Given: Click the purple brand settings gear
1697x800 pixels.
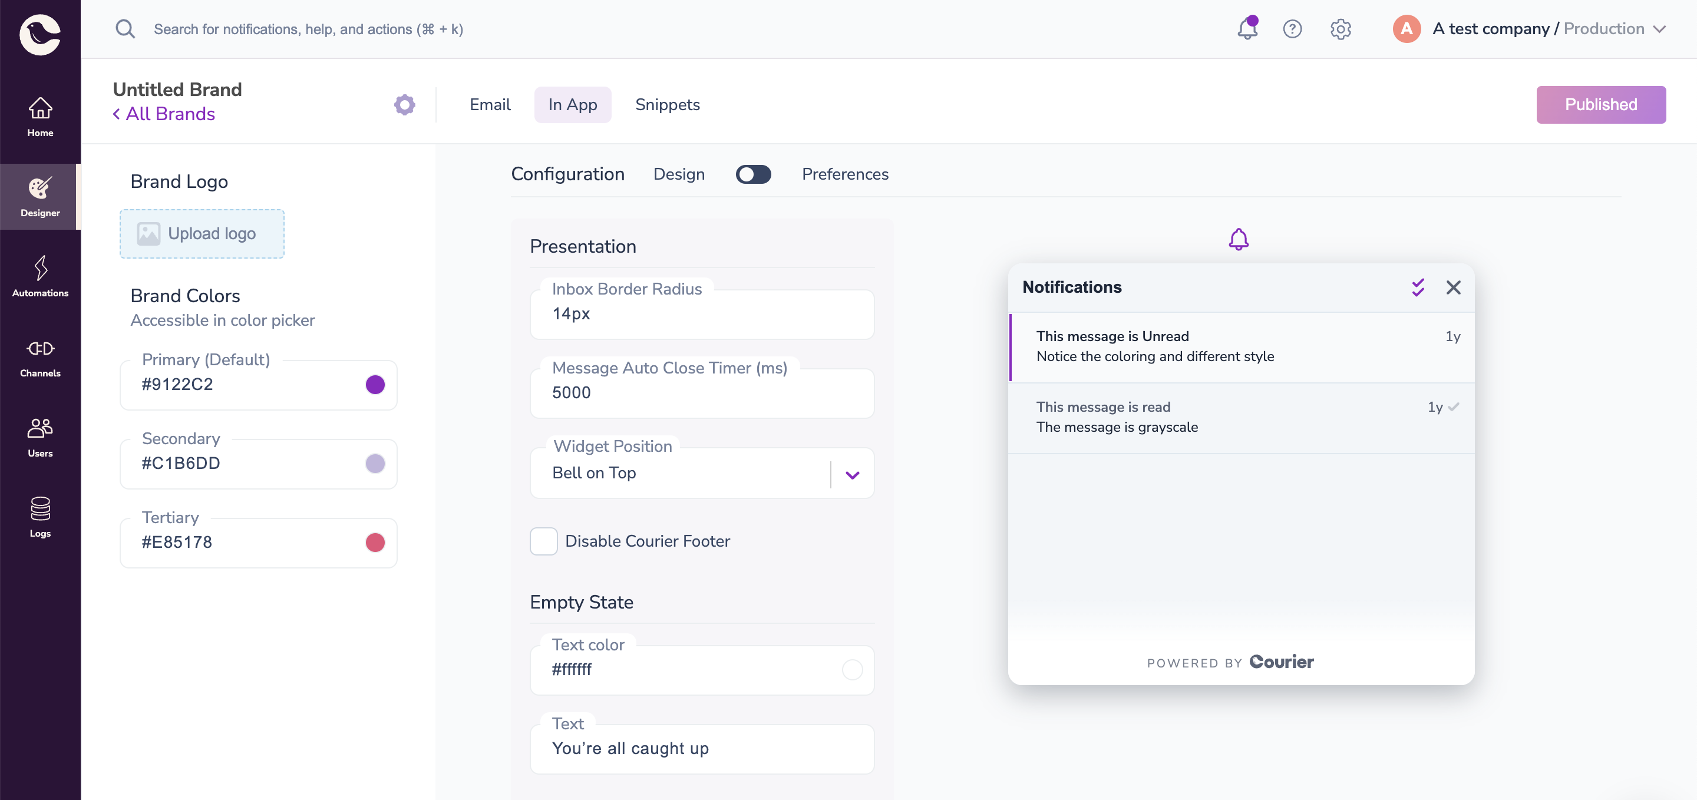Looking at the screenshot, I should 404,105.
